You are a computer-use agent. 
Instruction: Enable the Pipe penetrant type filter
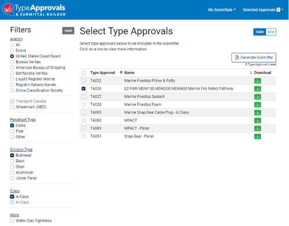pos(12,131)
